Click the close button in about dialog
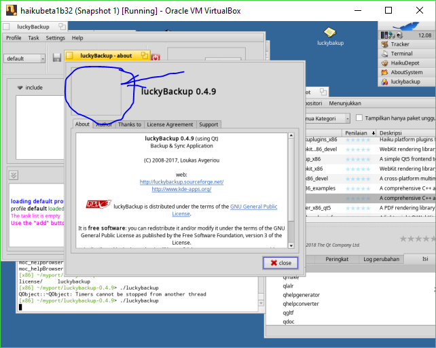 point(280,263)
